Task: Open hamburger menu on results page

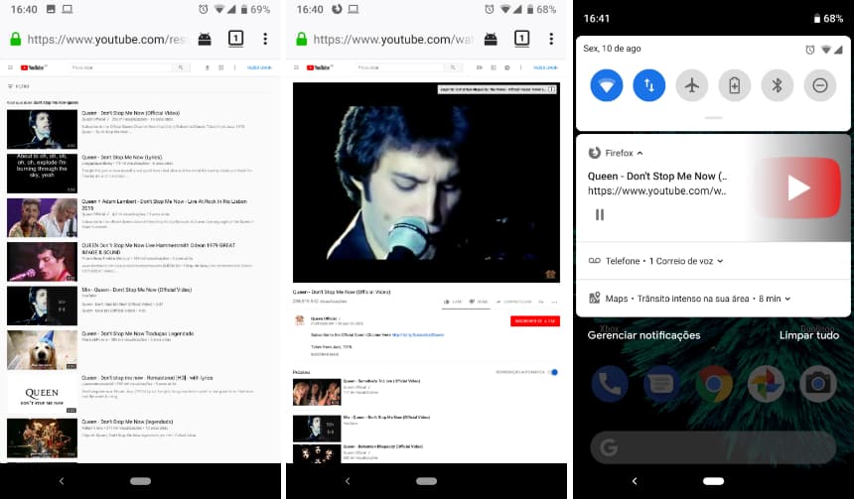Action: (x=10, y=67)
